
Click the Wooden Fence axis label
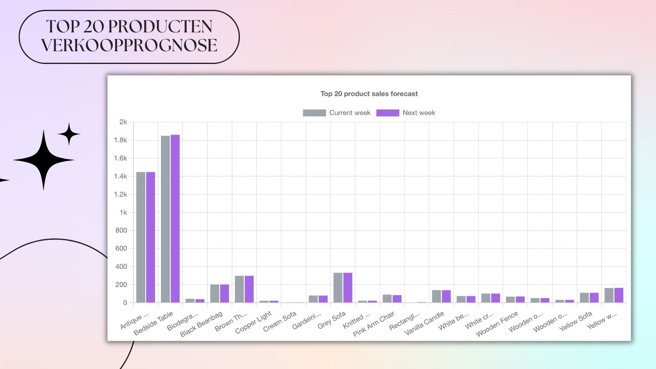(x=497, y=324)
